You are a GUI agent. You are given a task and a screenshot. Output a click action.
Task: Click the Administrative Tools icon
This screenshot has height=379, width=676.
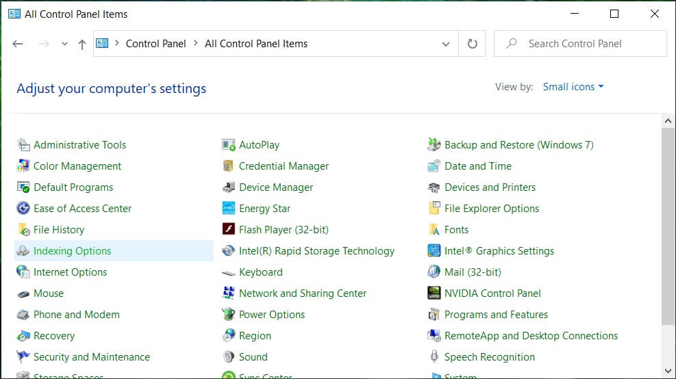click(x=23, y=145)
